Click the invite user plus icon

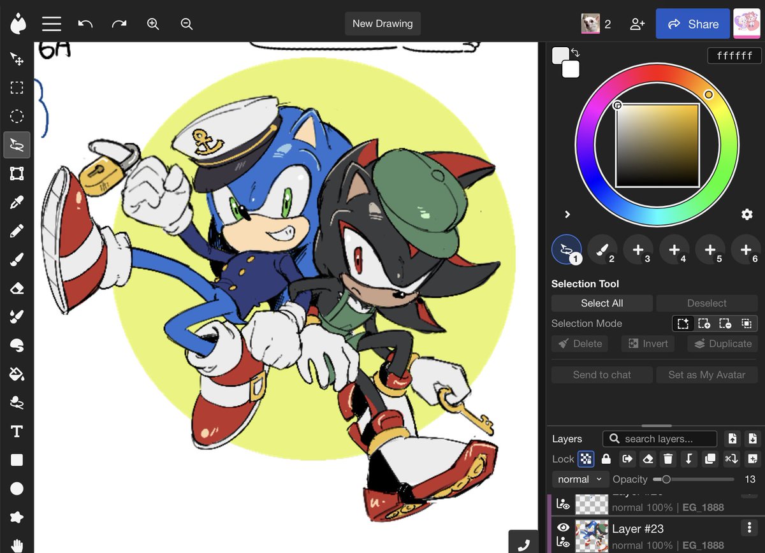[x=637, y=24]
